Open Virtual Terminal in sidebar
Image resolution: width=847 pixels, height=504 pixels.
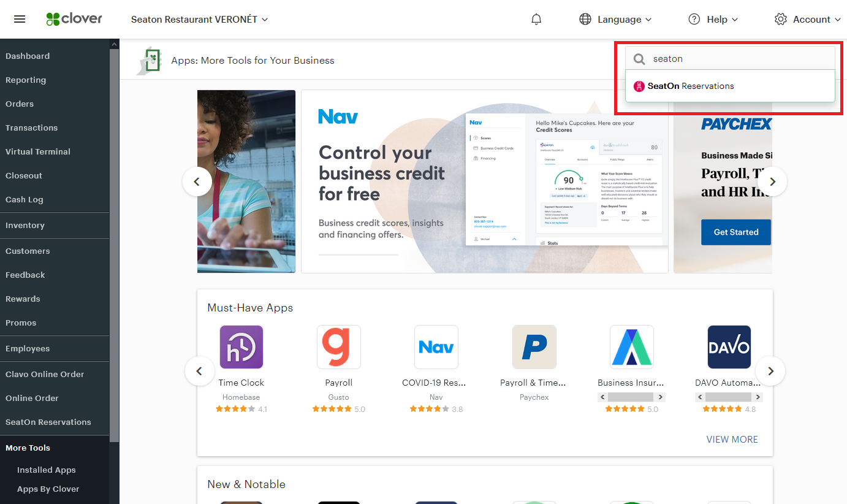38,151
